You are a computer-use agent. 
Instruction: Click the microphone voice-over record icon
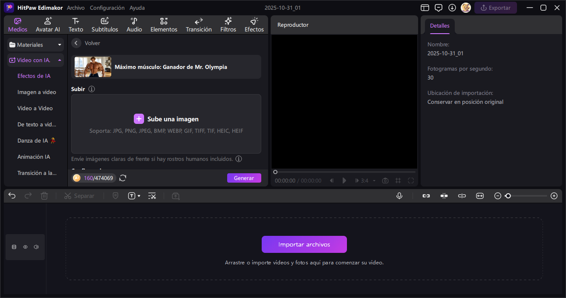399,196
